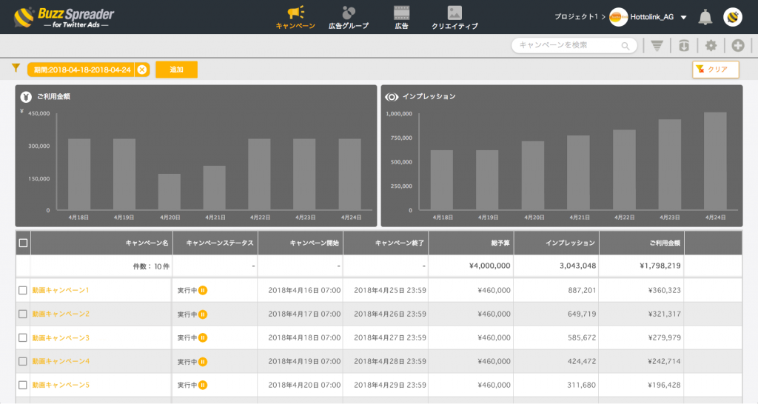Click the インプレッション column header
This screenshot has width=758, height=404.
[x=557, y=243]
